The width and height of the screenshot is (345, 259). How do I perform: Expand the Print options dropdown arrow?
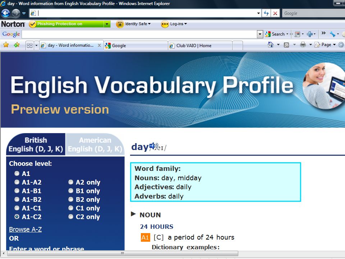(310, 45)
